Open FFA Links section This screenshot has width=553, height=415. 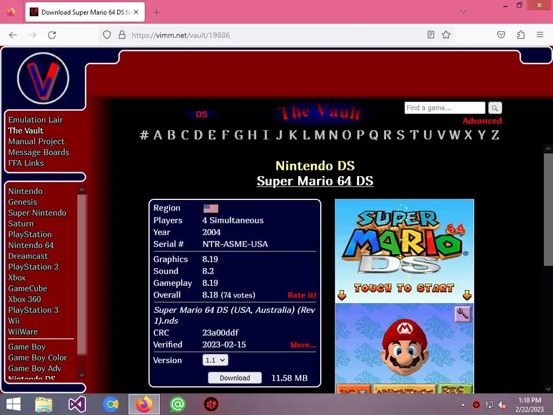[x=26, y=163]
